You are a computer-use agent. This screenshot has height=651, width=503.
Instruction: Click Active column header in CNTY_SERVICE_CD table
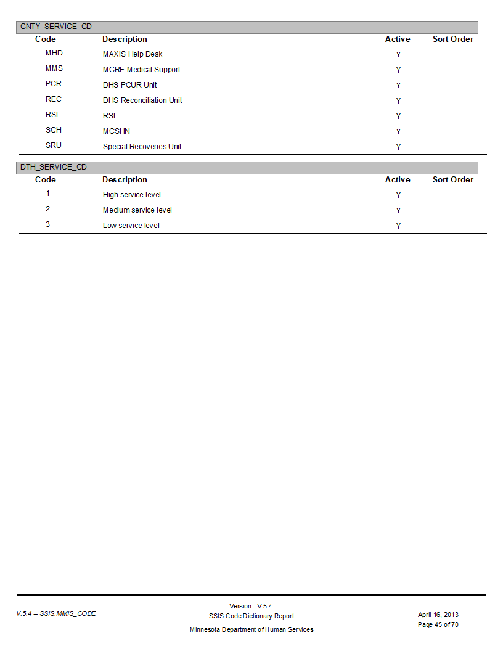398,39
